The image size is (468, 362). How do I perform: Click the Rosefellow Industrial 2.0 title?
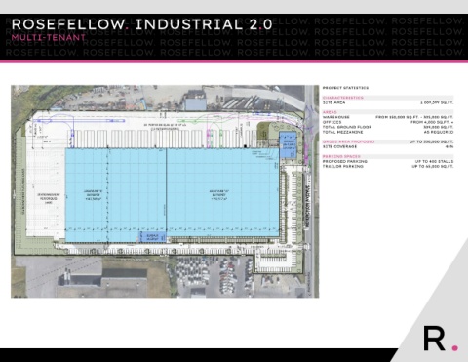point(141,24)
